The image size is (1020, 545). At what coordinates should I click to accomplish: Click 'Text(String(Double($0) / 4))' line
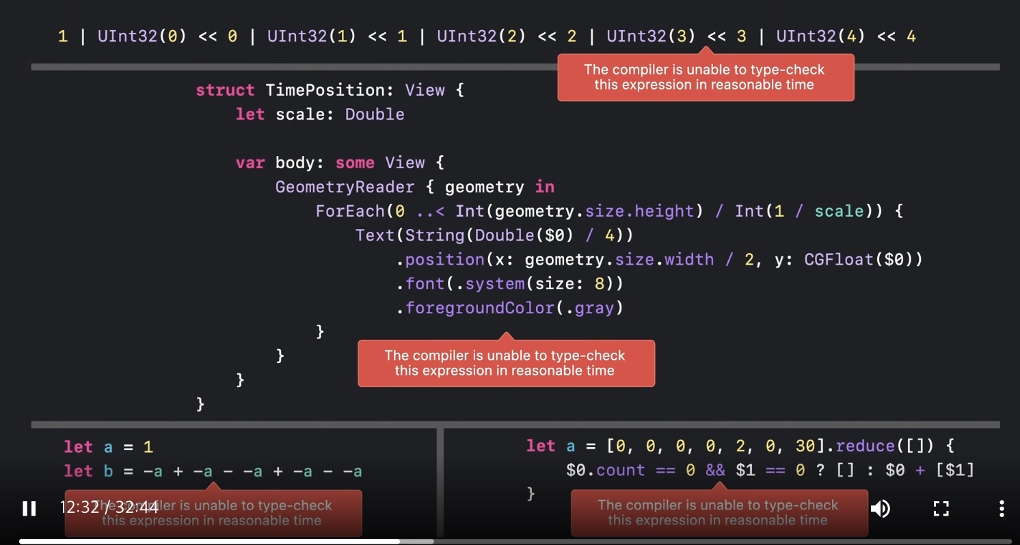coord(495,235)
